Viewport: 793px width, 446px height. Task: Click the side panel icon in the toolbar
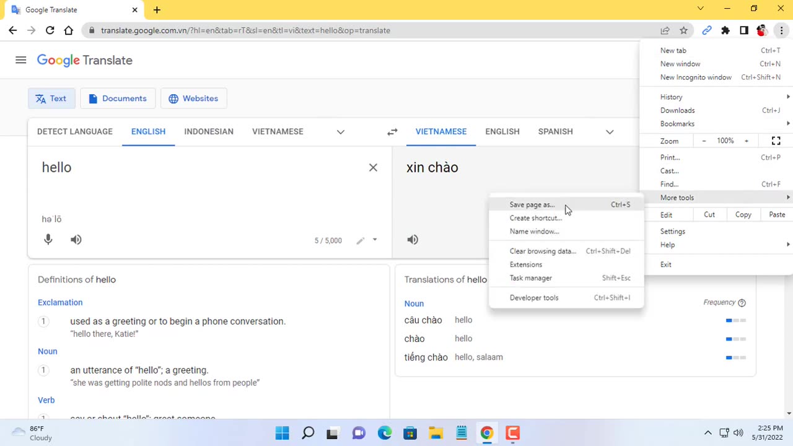click(x=744, y=30)
